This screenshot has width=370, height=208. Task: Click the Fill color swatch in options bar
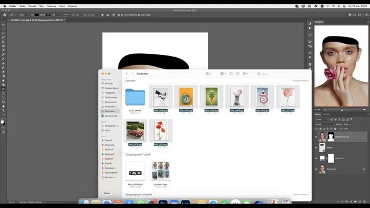tap(36, 14)
